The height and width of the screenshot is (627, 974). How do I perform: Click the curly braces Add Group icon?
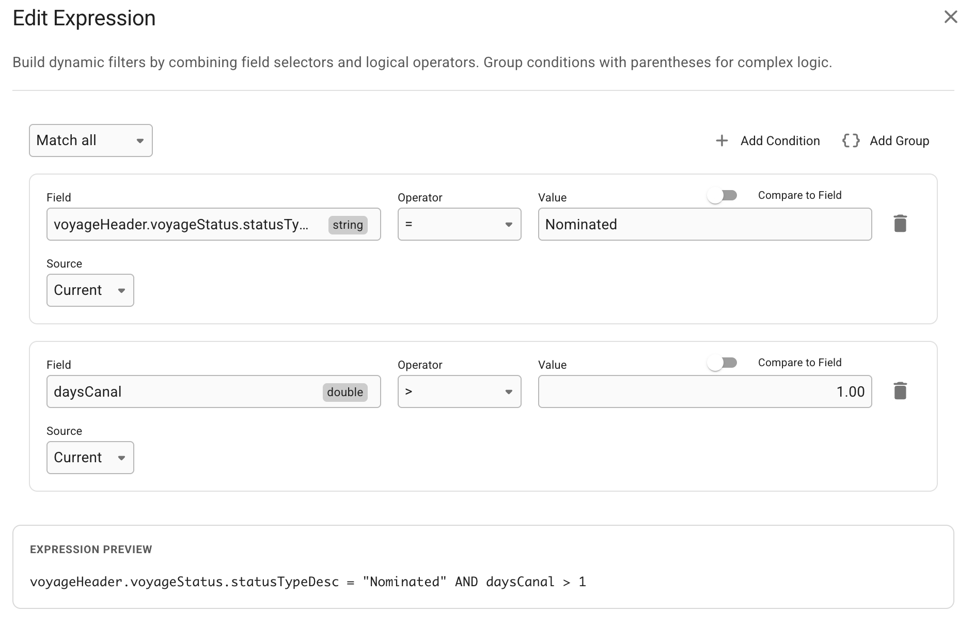851,140
